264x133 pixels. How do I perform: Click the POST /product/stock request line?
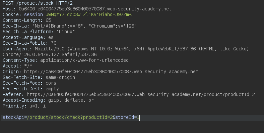[x=38, y=3]
